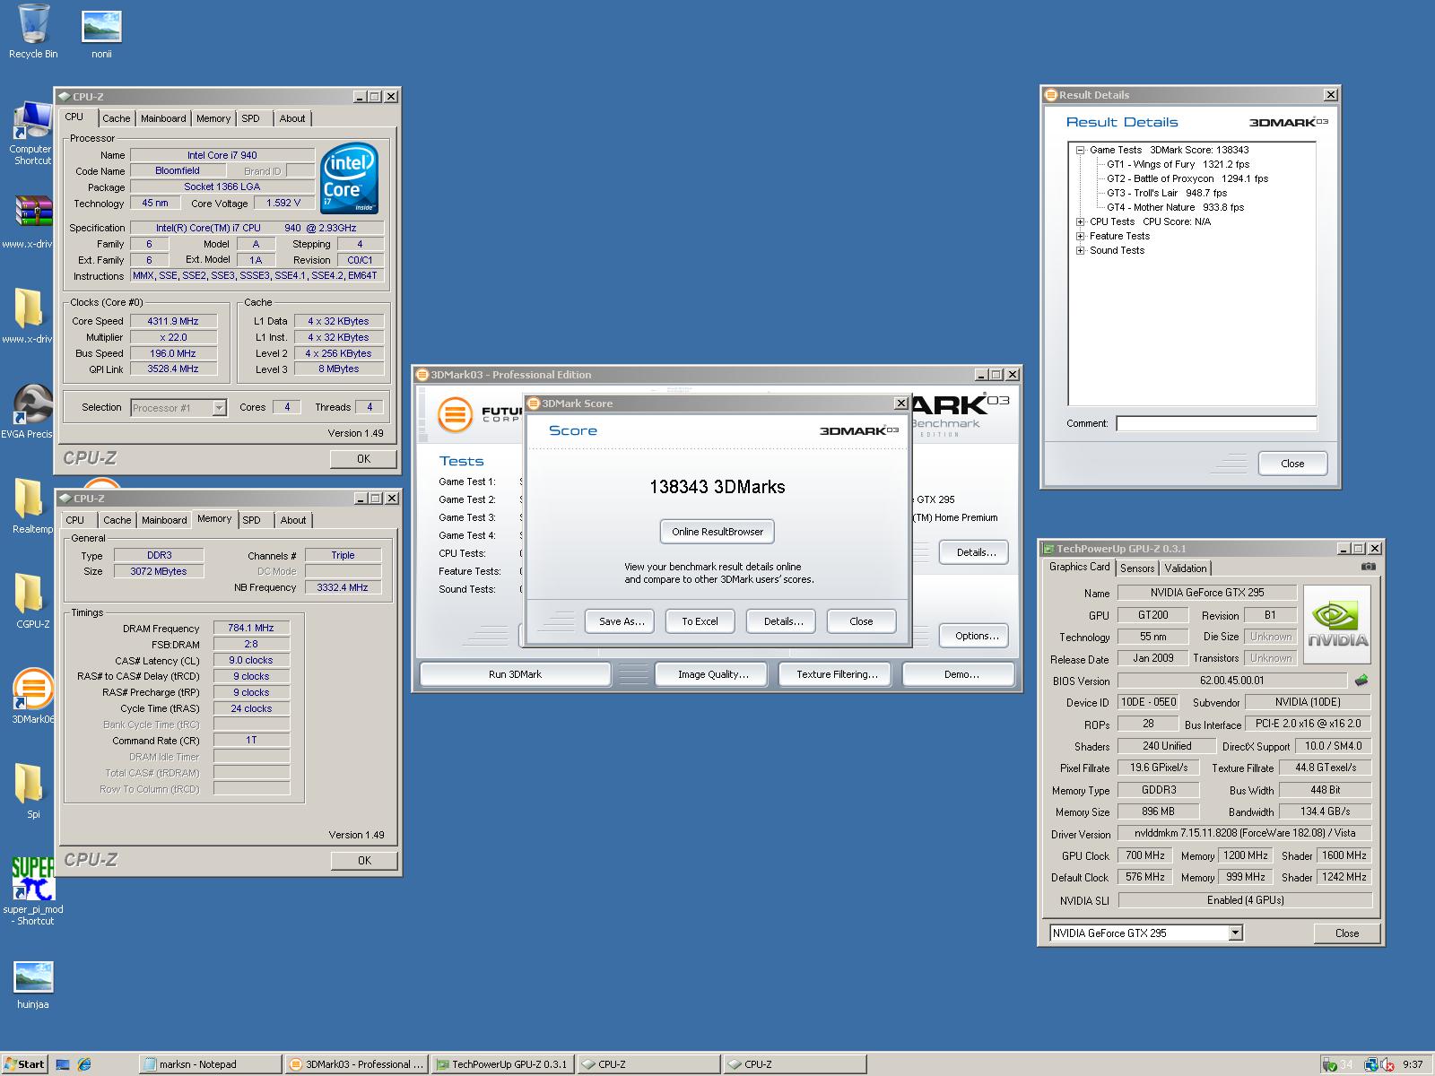
Task: Select GT1 - Wings of Fury result row
Action: coord(1178,164)
